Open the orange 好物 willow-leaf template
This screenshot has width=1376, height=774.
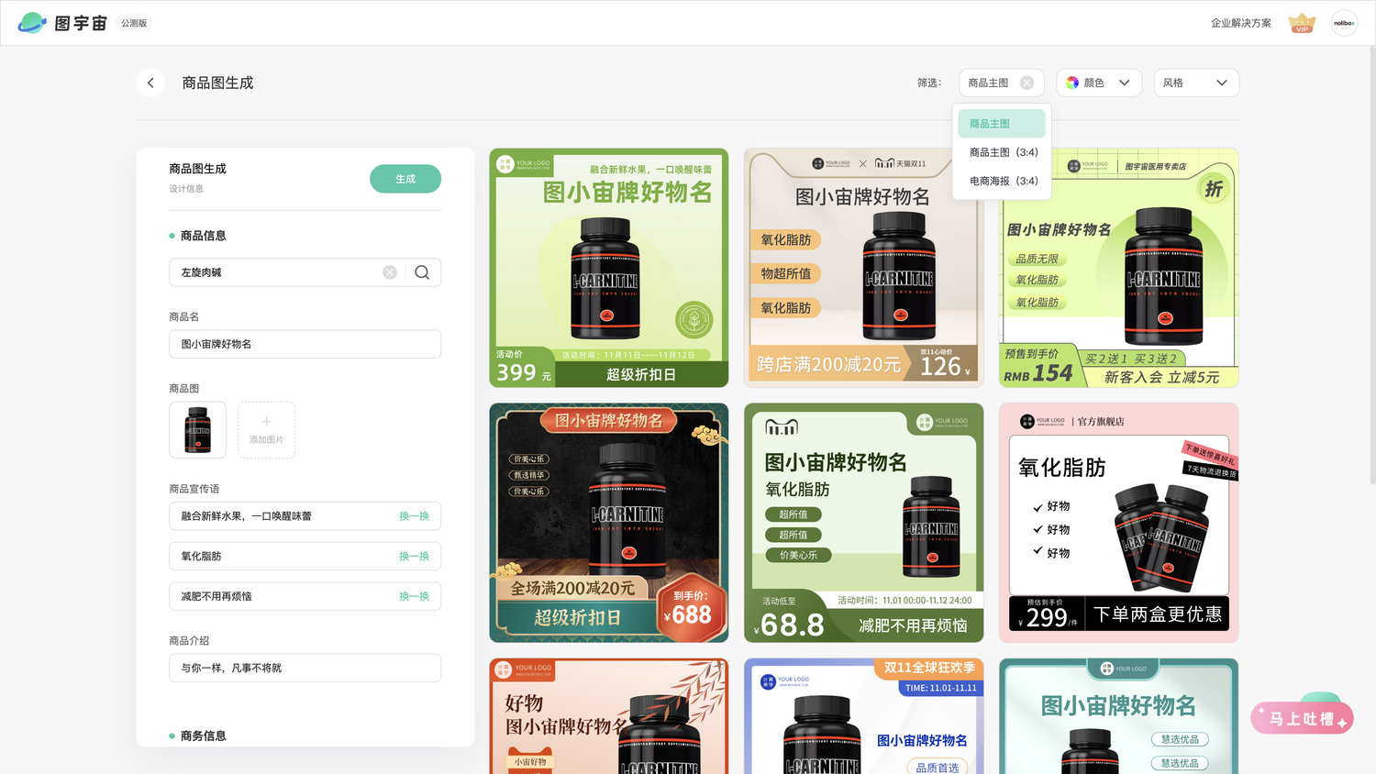(609, 716)
